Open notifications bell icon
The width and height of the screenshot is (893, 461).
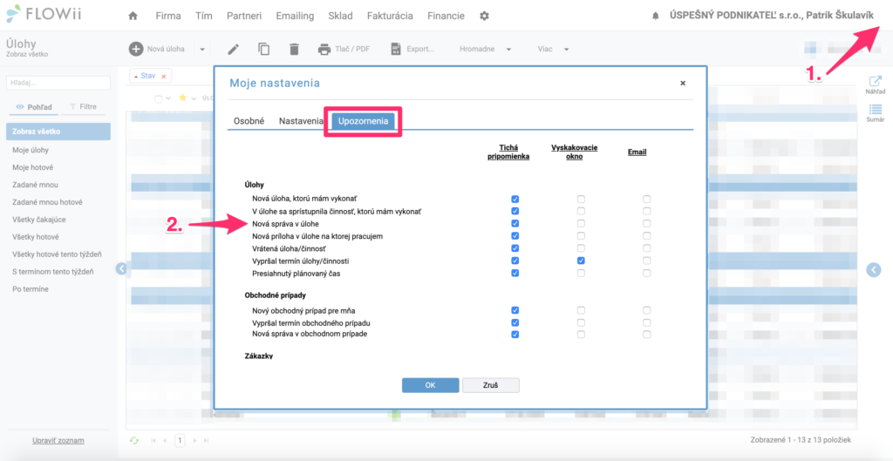coord(655,17)
